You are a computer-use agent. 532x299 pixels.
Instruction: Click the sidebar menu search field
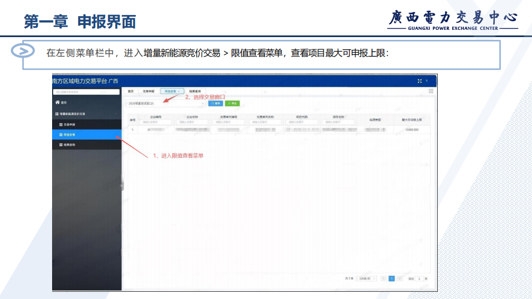tap(86, 92)
